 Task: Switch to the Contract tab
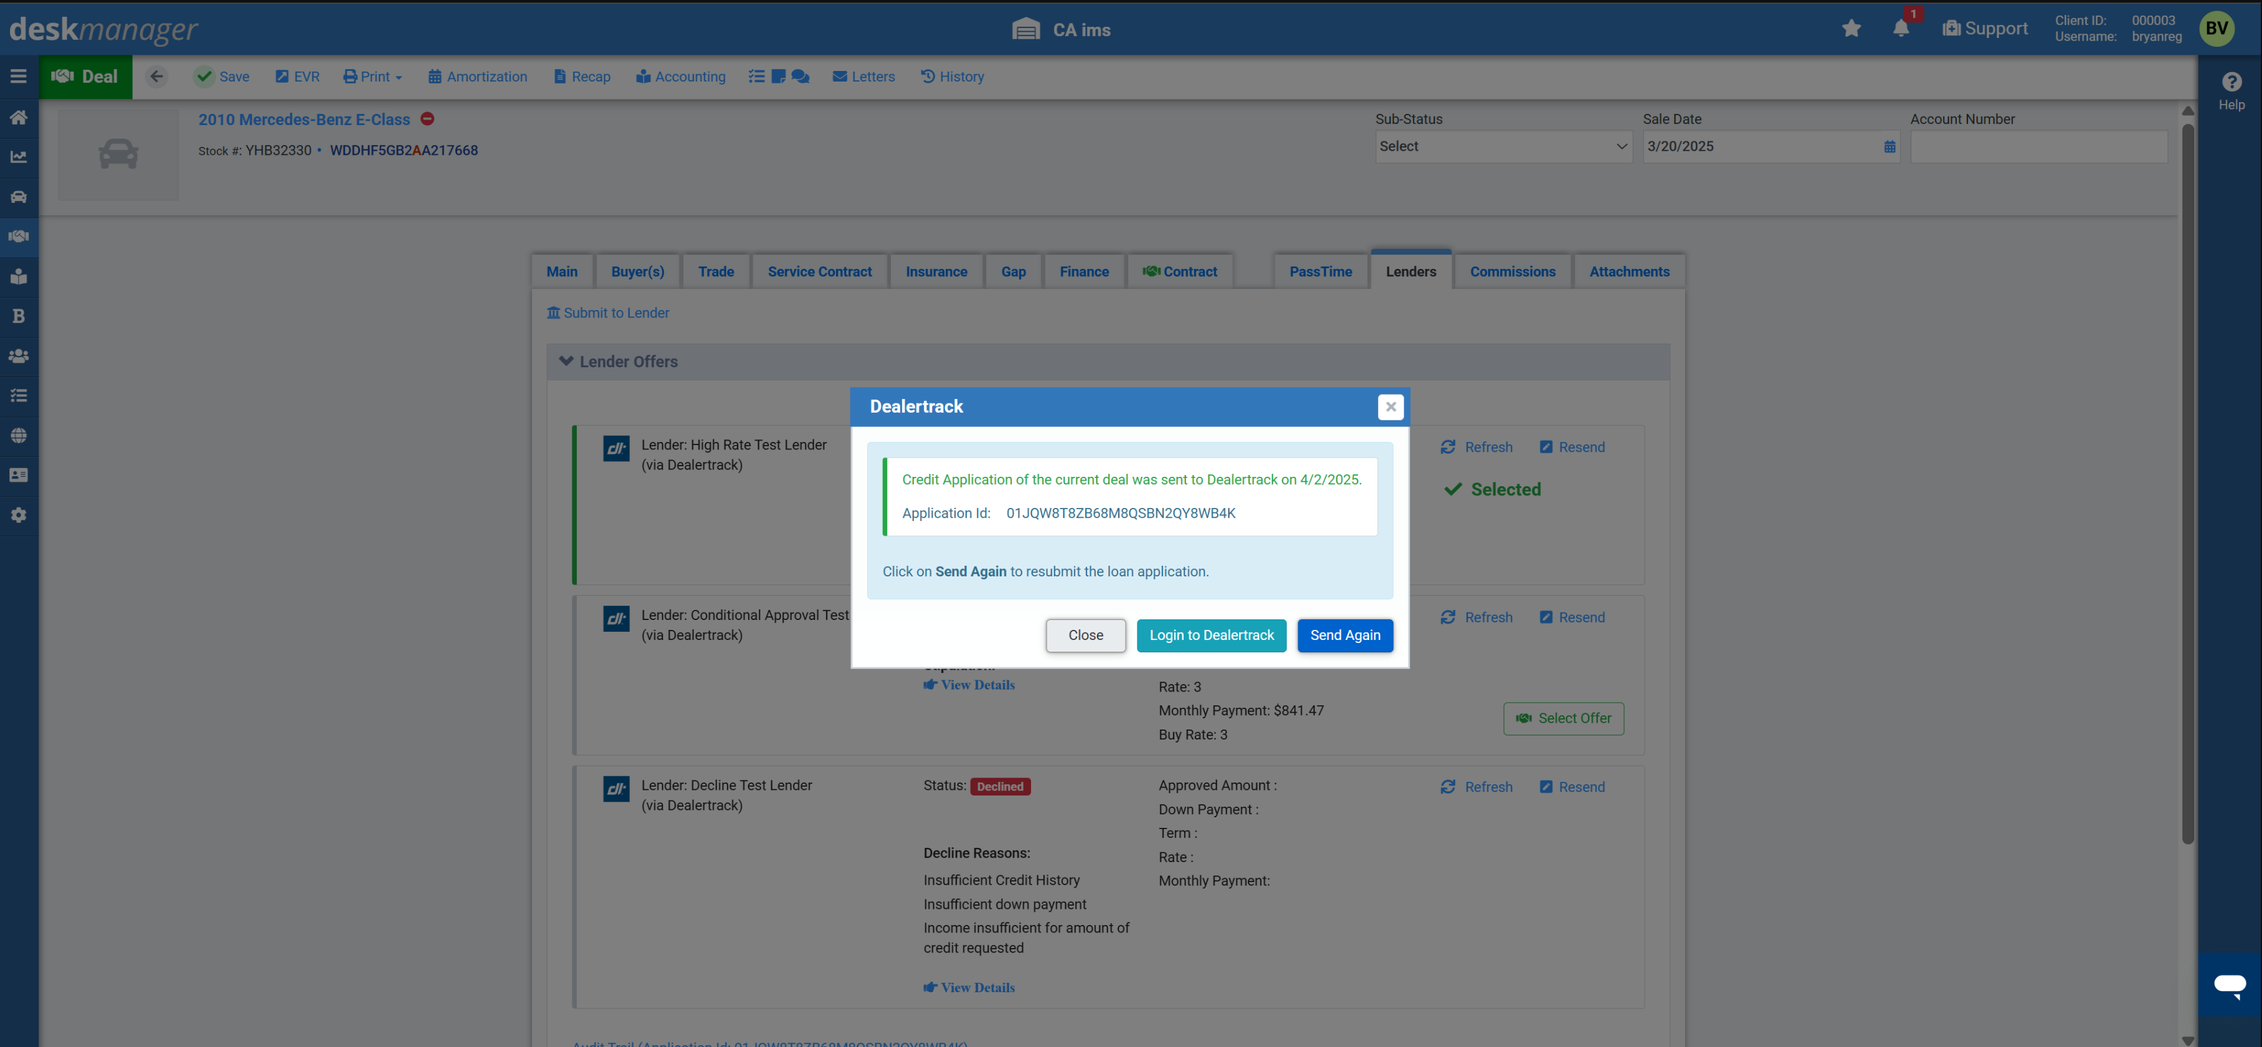(1179, 271)
